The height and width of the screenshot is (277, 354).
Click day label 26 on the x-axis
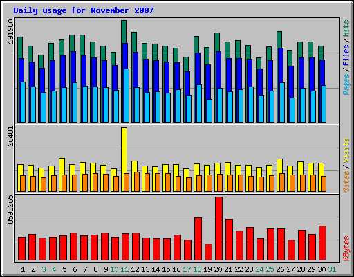coord(280,269)
